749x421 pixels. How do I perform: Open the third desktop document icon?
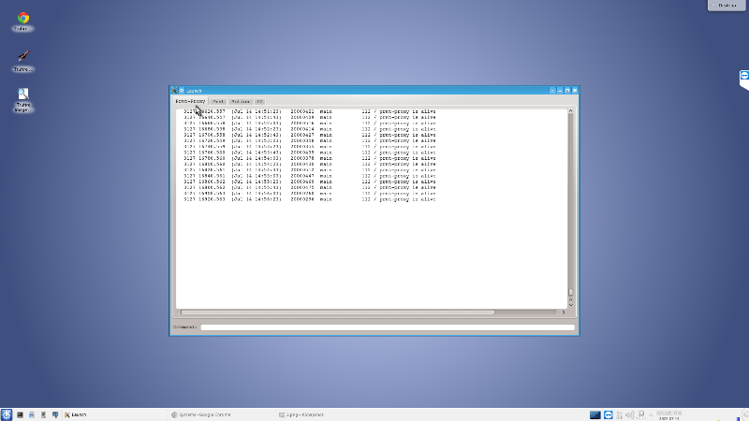(x=22, y=95)
